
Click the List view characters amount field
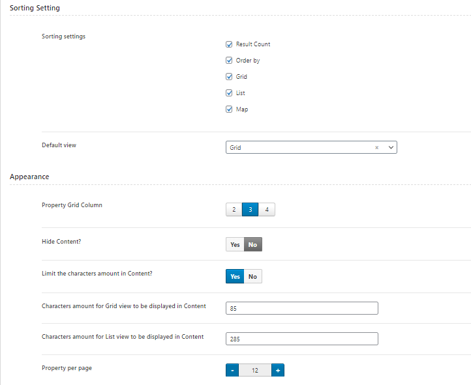[302, 339]
